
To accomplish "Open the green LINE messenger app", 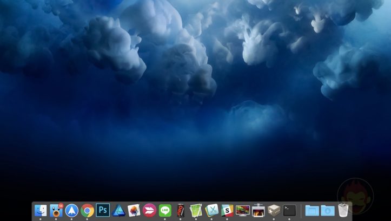I will click(165, 211).
